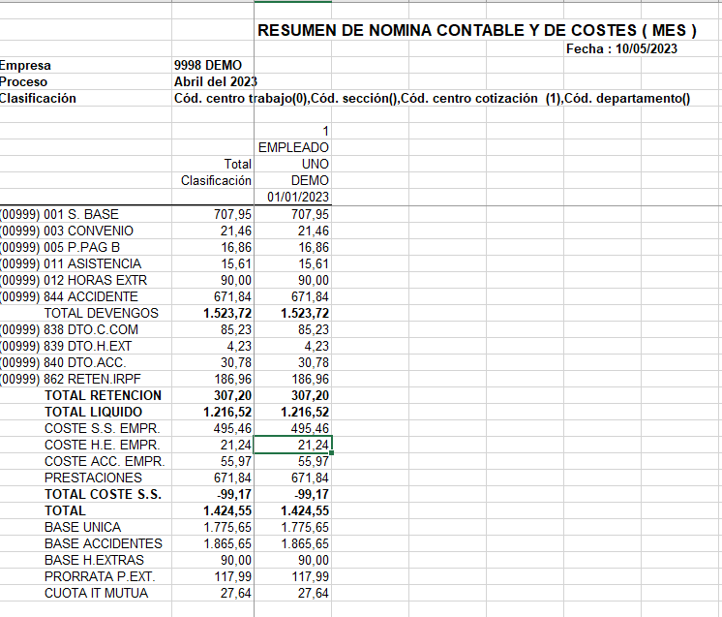Select the BASE UNICA label cell
The width and height of the screenshot is (722, 617).
click(85, 527)
